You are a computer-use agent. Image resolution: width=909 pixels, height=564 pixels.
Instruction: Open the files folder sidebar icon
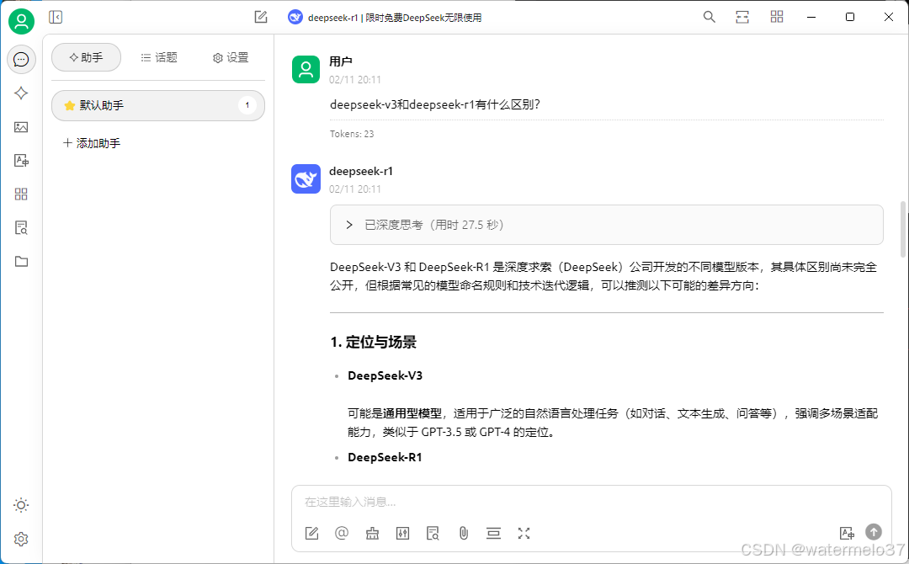(x=21, y=262)
